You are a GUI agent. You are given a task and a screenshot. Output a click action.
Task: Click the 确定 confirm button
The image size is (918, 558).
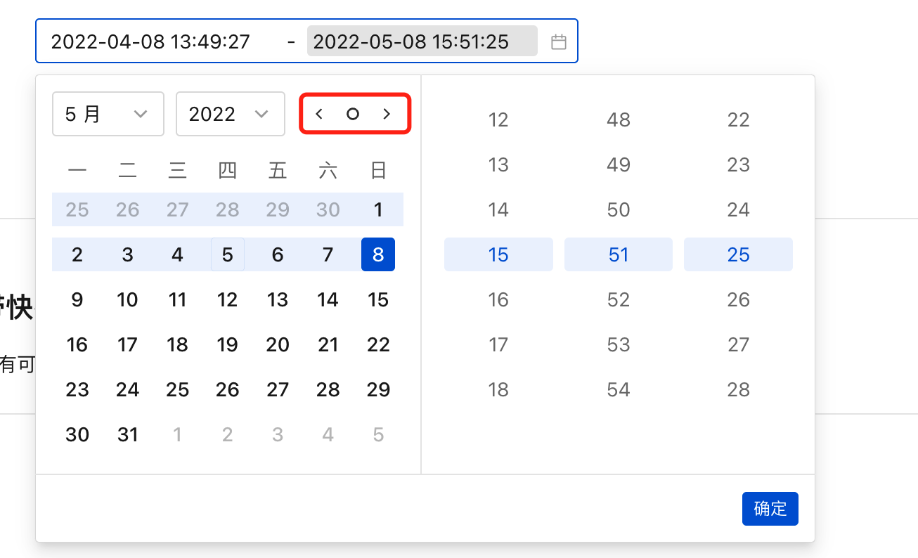click(x=770, y=509)
